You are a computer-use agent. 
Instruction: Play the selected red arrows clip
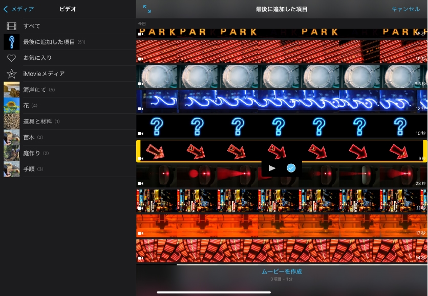272,168
